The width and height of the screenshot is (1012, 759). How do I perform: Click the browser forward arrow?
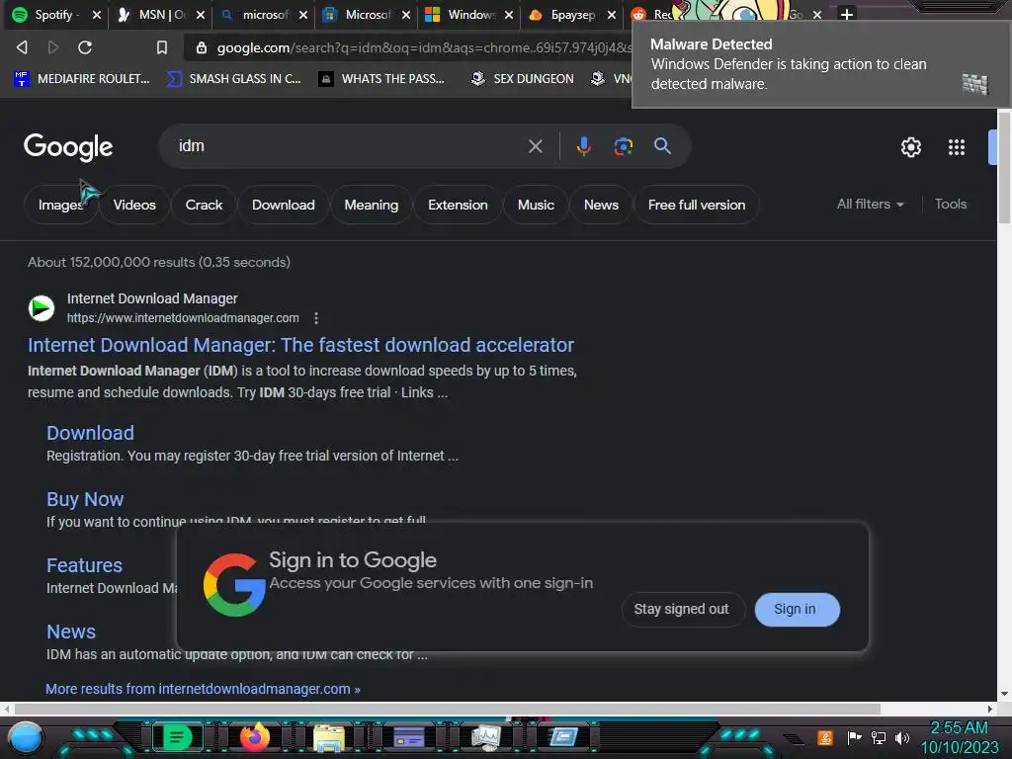click(x=53, y=47)
